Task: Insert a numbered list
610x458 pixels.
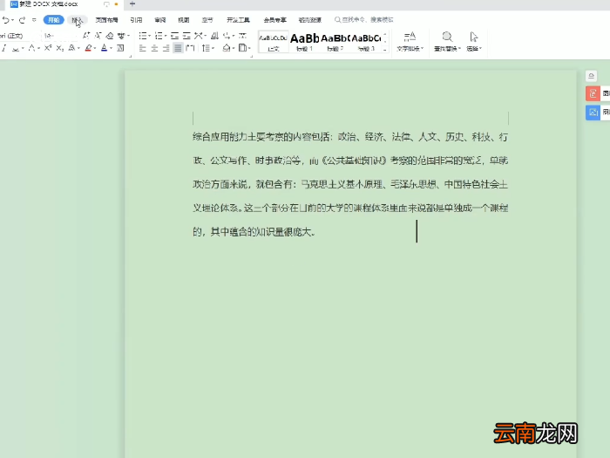Action: (160, 36)
